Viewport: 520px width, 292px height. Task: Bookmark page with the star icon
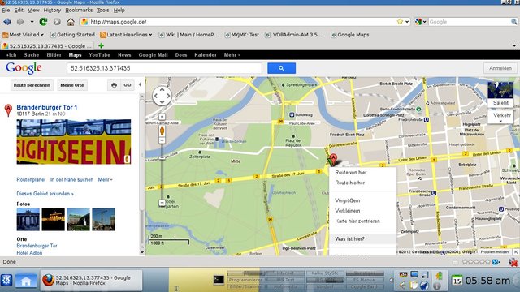(400, 22)
